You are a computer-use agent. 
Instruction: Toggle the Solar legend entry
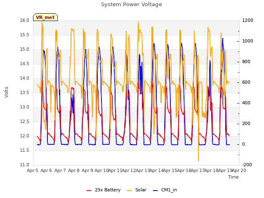137,190
